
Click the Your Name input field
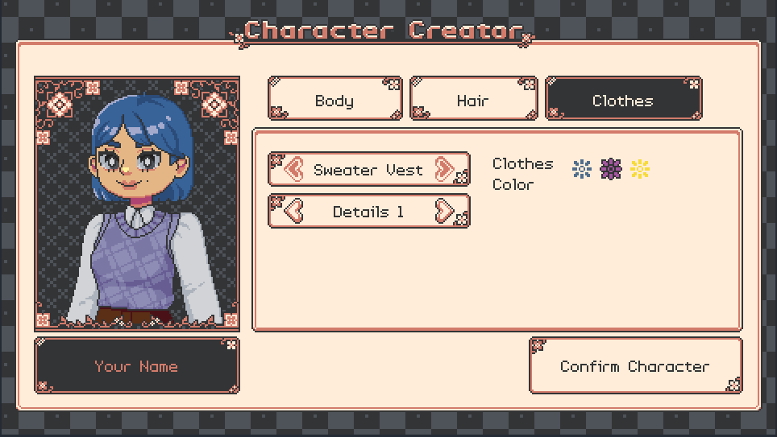point(137,365)
